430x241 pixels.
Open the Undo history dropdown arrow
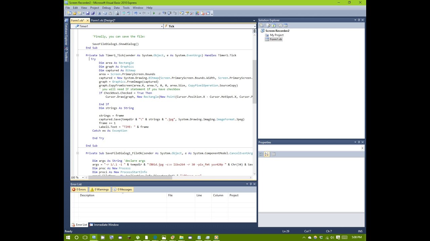[140, 13]
